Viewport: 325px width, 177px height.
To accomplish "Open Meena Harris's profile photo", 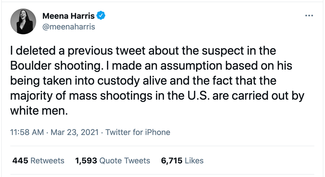I will coord(24,21).
